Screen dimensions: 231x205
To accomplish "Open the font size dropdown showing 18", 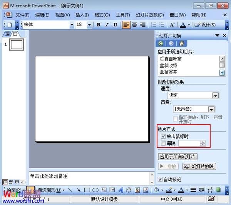I will 89,25.
